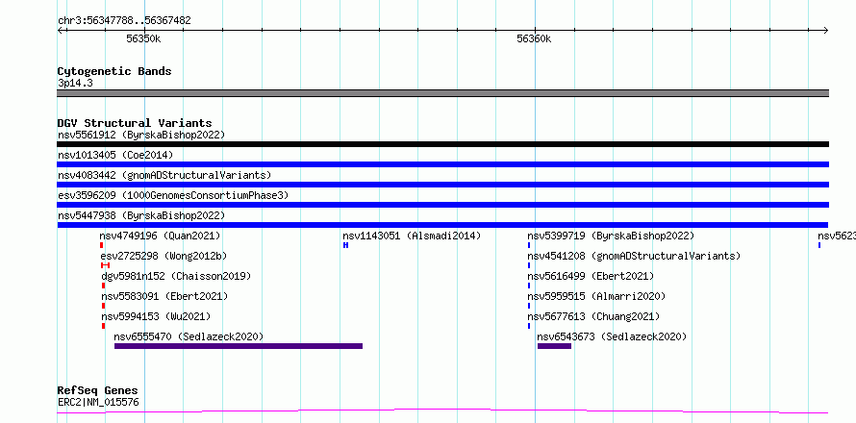Click the ERC2|NM_015576 gene label
Screen dimensions: 856x423
(98, 402)
